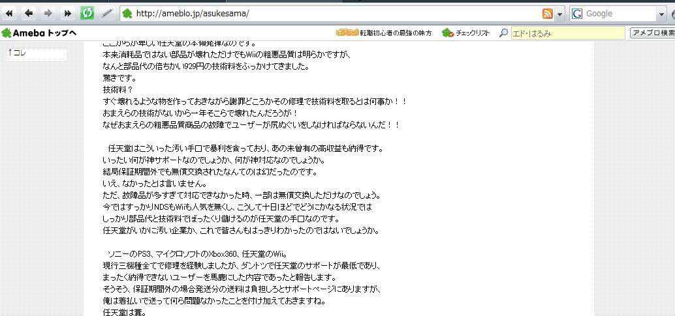Click the orange オススメ badge

347,33
